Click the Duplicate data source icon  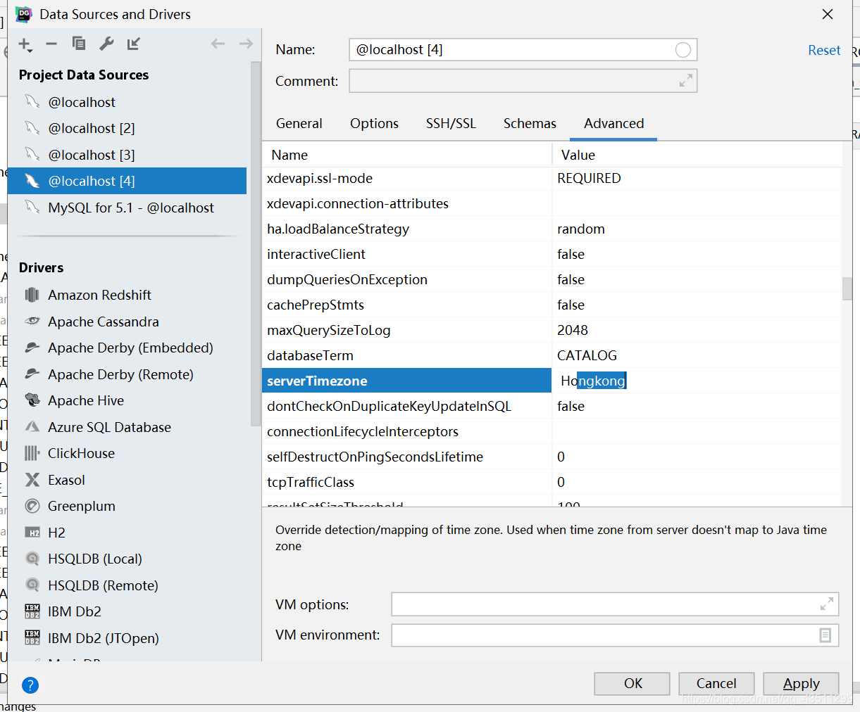[79, 44]
